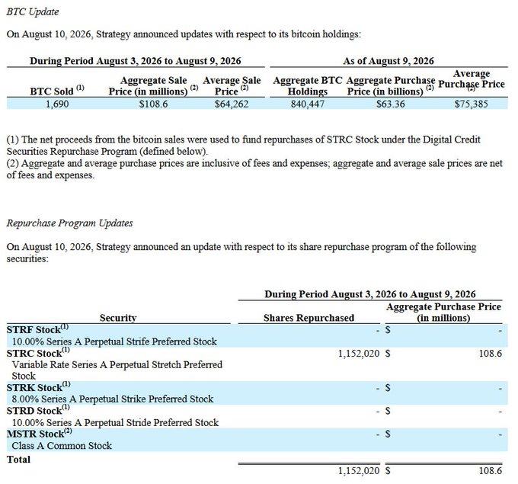Select STRC shares repurchased 1,152,020

(359, 354)
